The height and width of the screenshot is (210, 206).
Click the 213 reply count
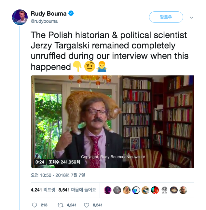point(44,205)
